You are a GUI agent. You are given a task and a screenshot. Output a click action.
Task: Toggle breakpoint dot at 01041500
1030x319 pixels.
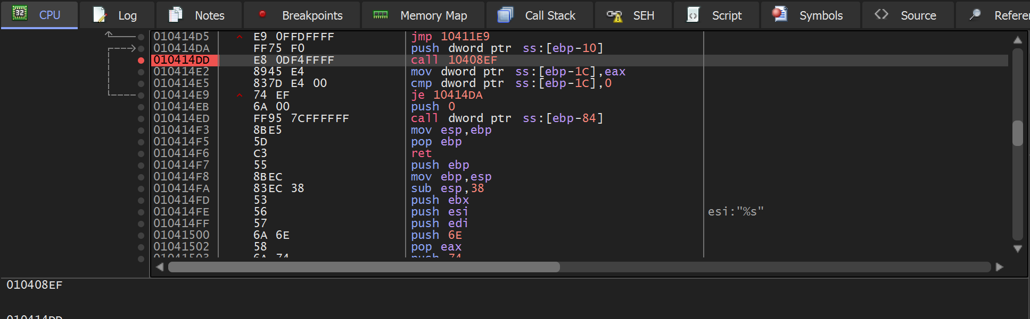pos(141,236)
